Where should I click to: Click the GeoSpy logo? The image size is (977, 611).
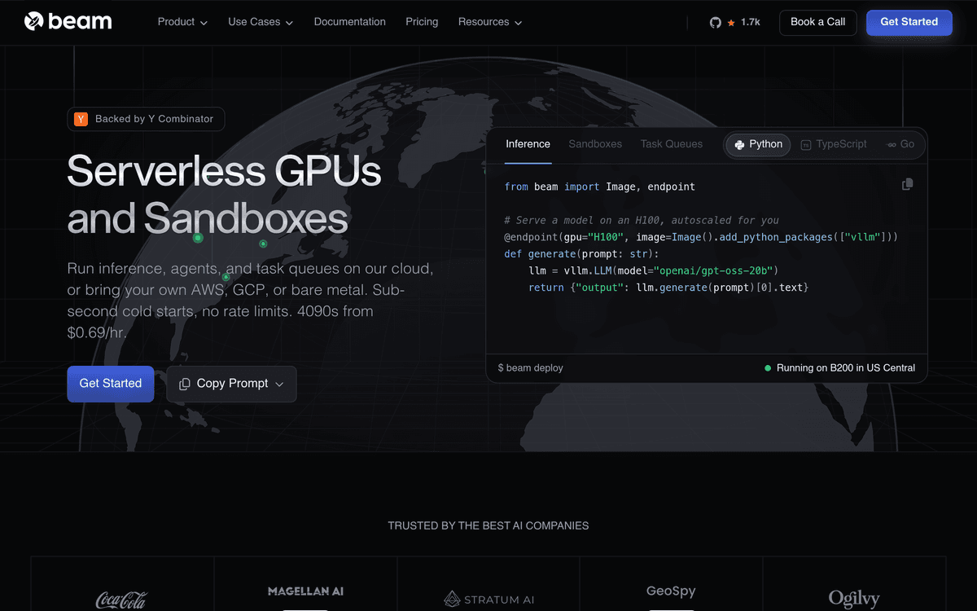671,591
